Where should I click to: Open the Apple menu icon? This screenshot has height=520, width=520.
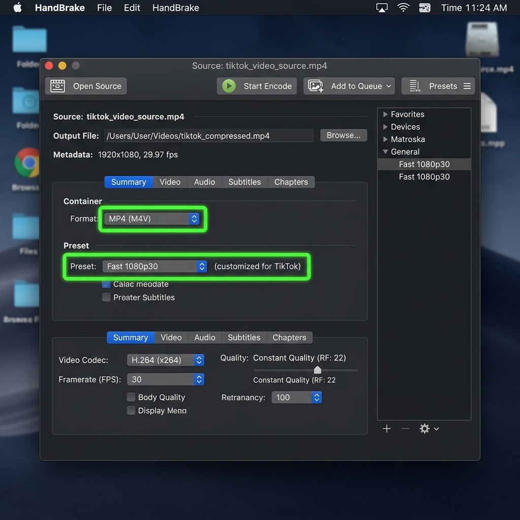click(x=18, y=7)
